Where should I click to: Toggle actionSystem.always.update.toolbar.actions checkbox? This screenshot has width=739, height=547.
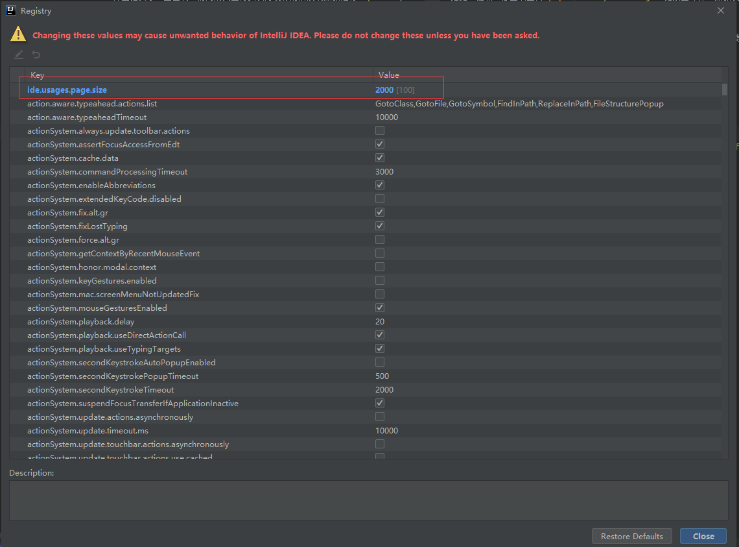(x=380, y=131)
